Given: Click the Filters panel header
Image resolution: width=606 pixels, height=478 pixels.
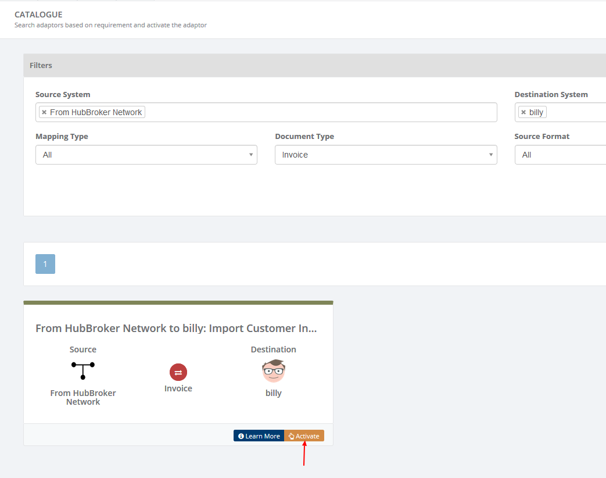Looking at the screenshot, I should click(314, 65).
